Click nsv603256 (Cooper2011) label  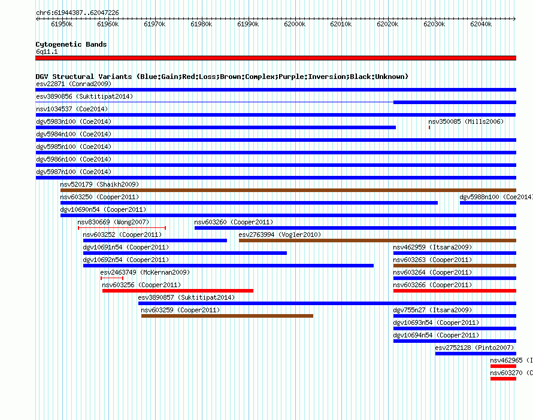click(x=141, y=285)
